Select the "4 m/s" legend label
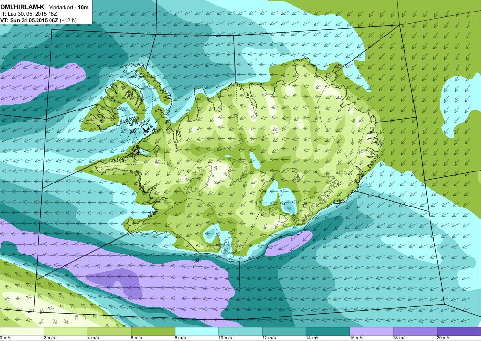 [x=94, y=338]
